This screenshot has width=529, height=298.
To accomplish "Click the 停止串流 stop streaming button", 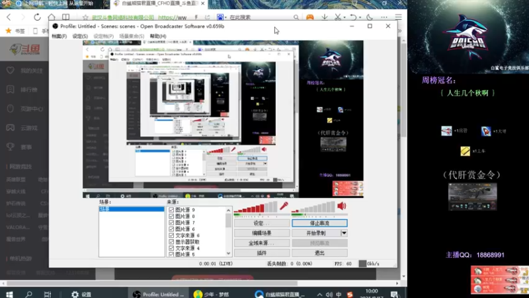I will click(x=319, y=223).
